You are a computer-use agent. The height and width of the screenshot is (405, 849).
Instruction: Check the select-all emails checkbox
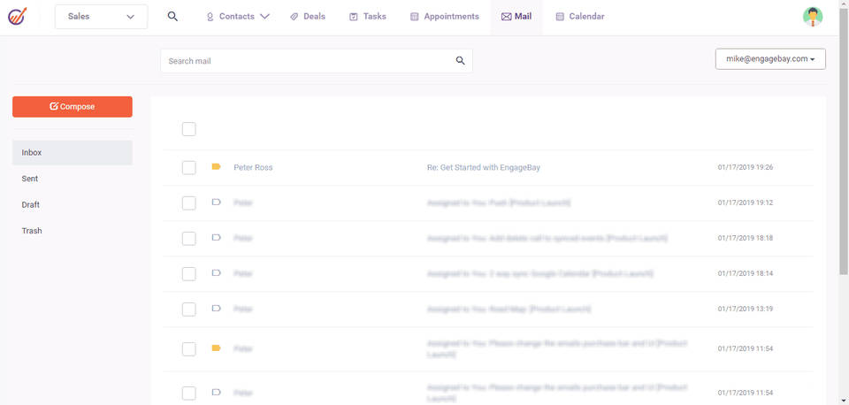[188, 129]
